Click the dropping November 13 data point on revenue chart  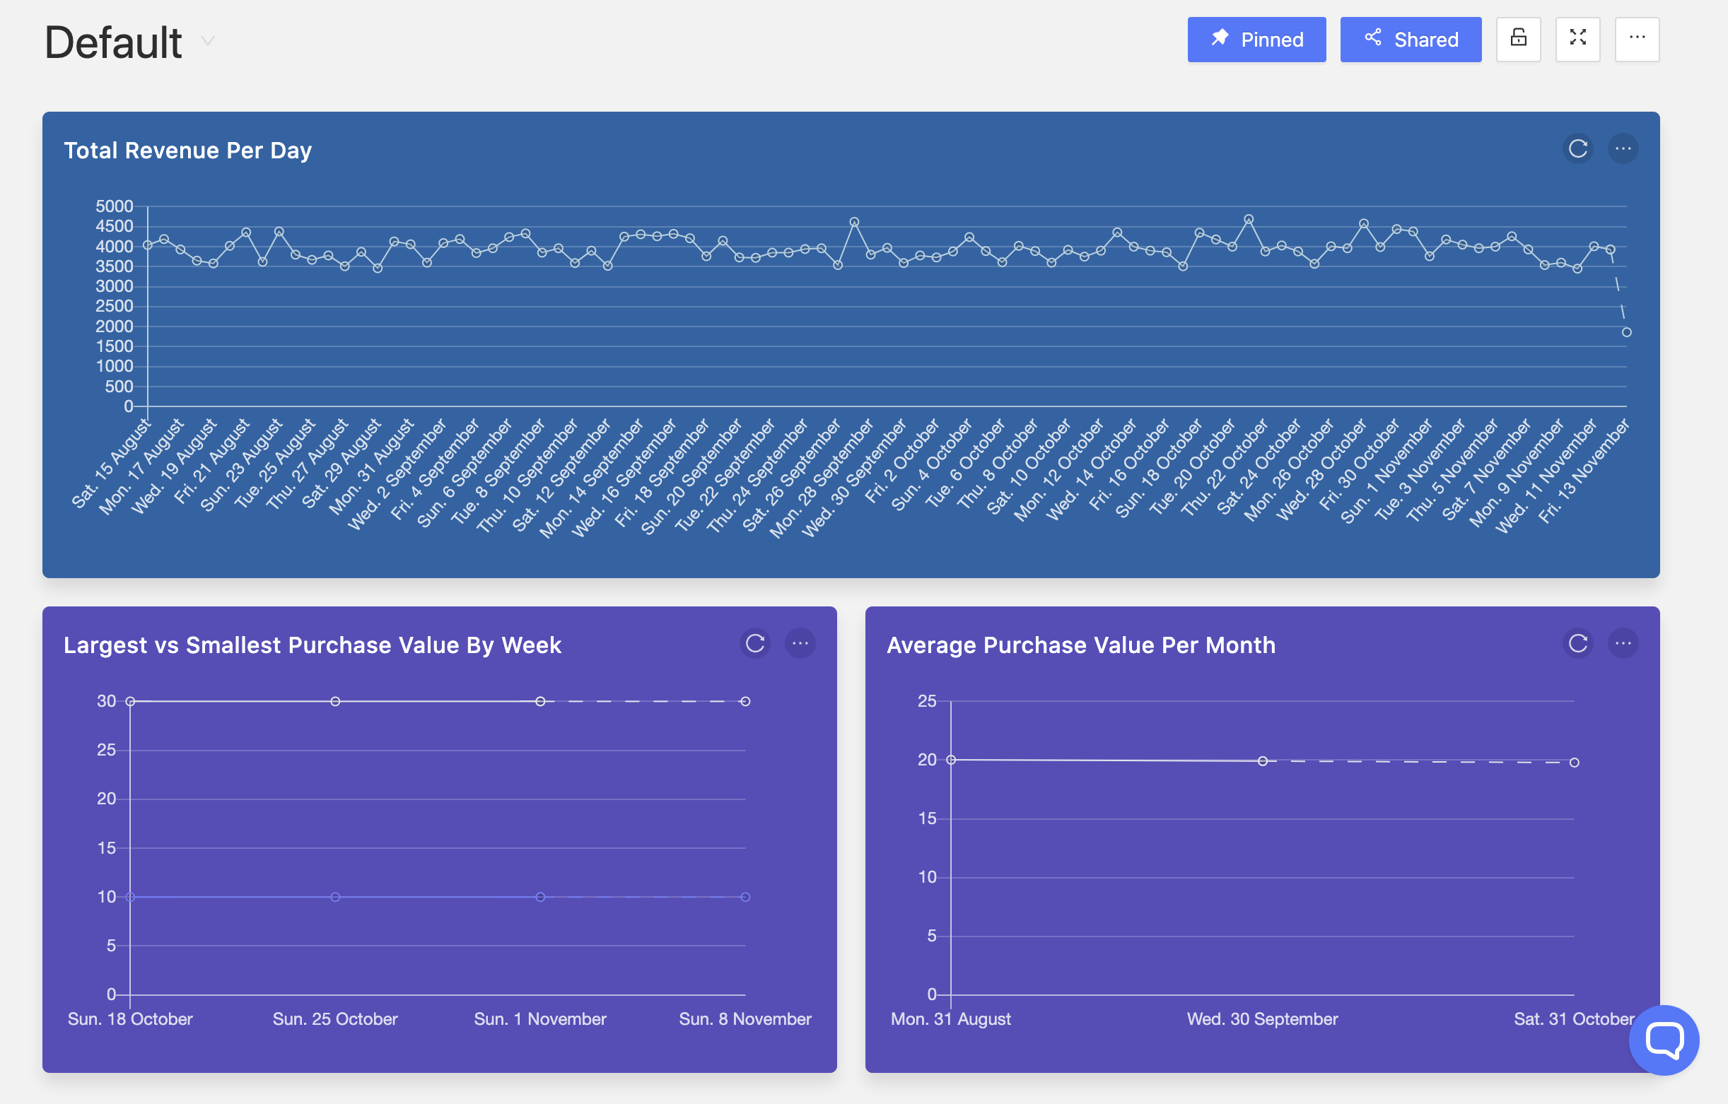click(1625, 331)
